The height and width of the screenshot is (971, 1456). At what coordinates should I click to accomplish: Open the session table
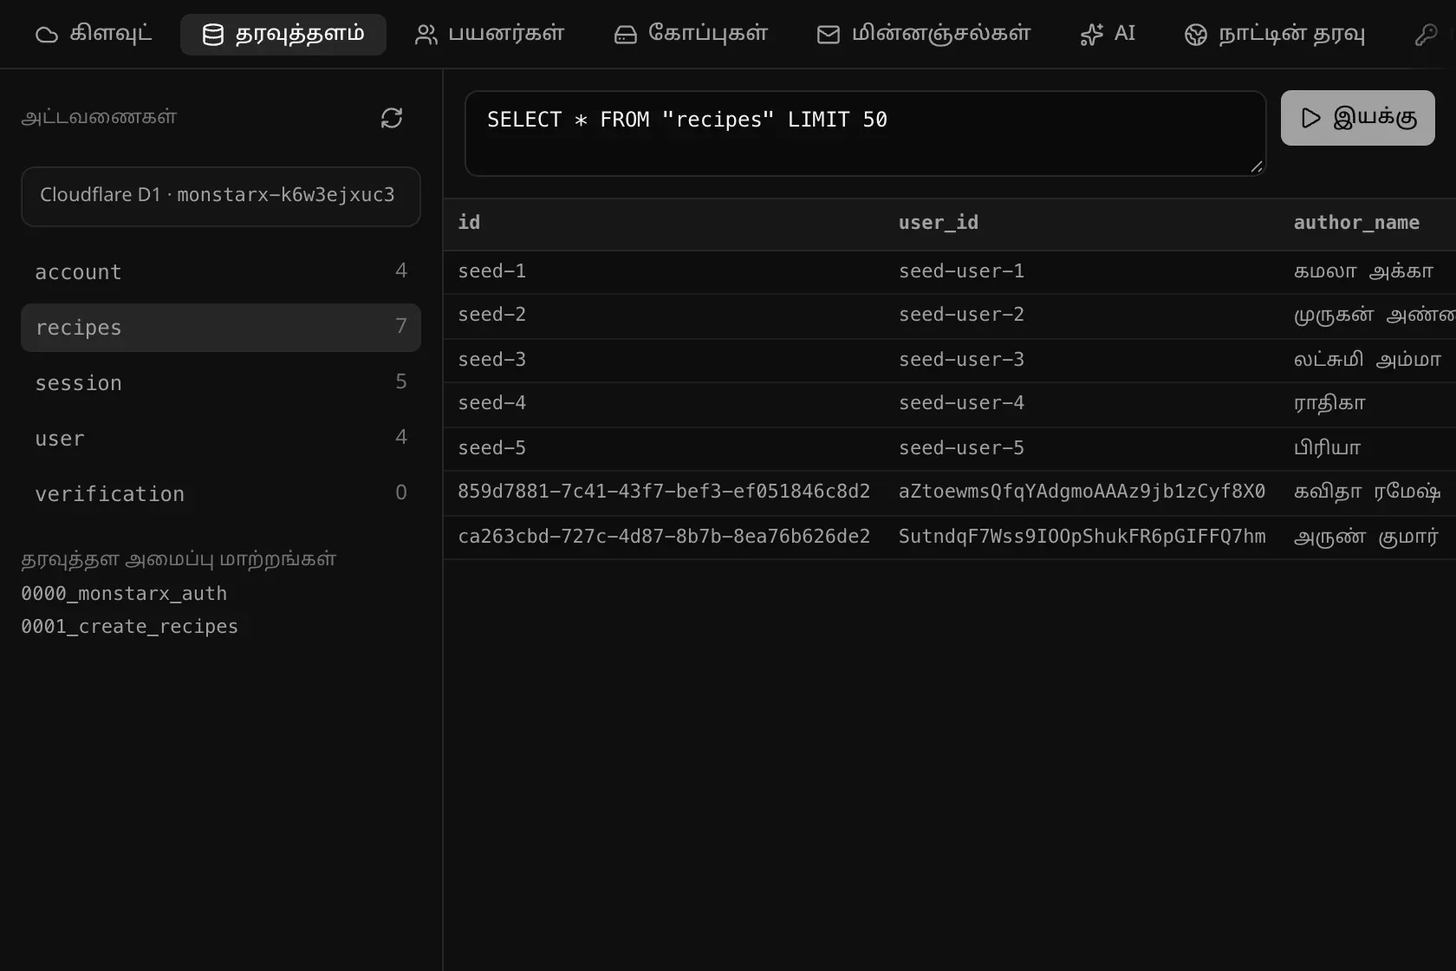coord(221,383)
